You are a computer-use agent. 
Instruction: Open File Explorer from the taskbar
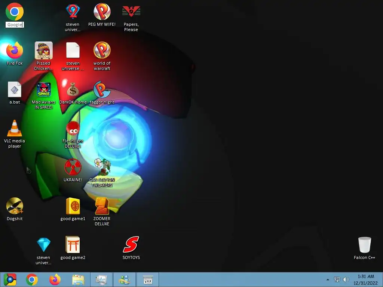[78, 280]
